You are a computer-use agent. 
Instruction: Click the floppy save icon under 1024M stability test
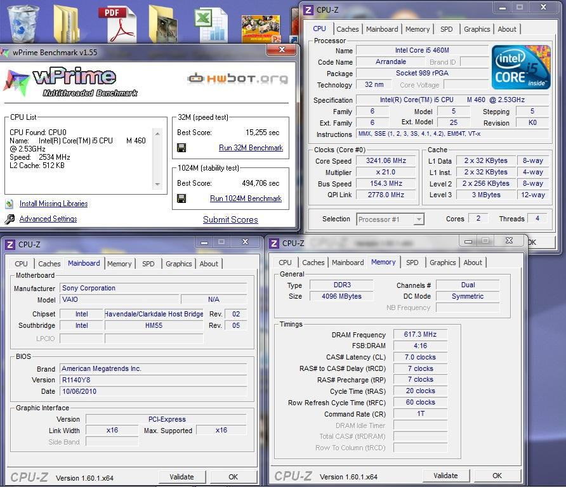click(181, 198)
